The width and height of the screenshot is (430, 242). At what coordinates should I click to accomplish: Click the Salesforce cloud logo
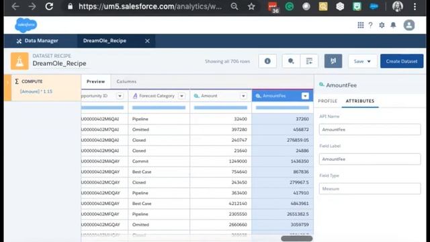(x=26, y=25)
